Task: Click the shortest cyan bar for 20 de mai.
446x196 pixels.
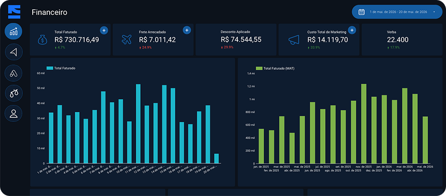Action: tap(217, 158)
